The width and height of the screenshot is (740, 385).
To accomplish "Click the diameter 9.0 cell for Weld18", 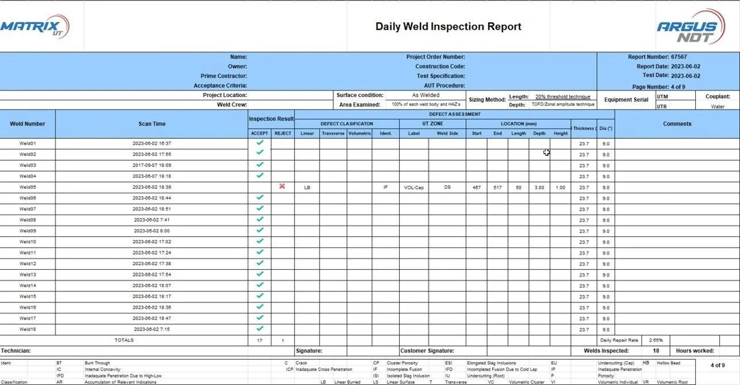I will click(x=605, y=329).
